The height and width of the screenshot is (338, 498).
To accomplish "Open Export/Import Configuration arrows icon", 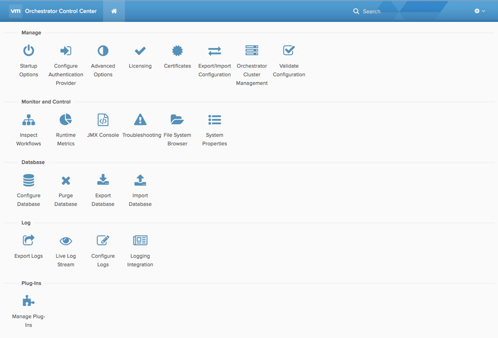I will pyautogui.click(x=215, y=51).
